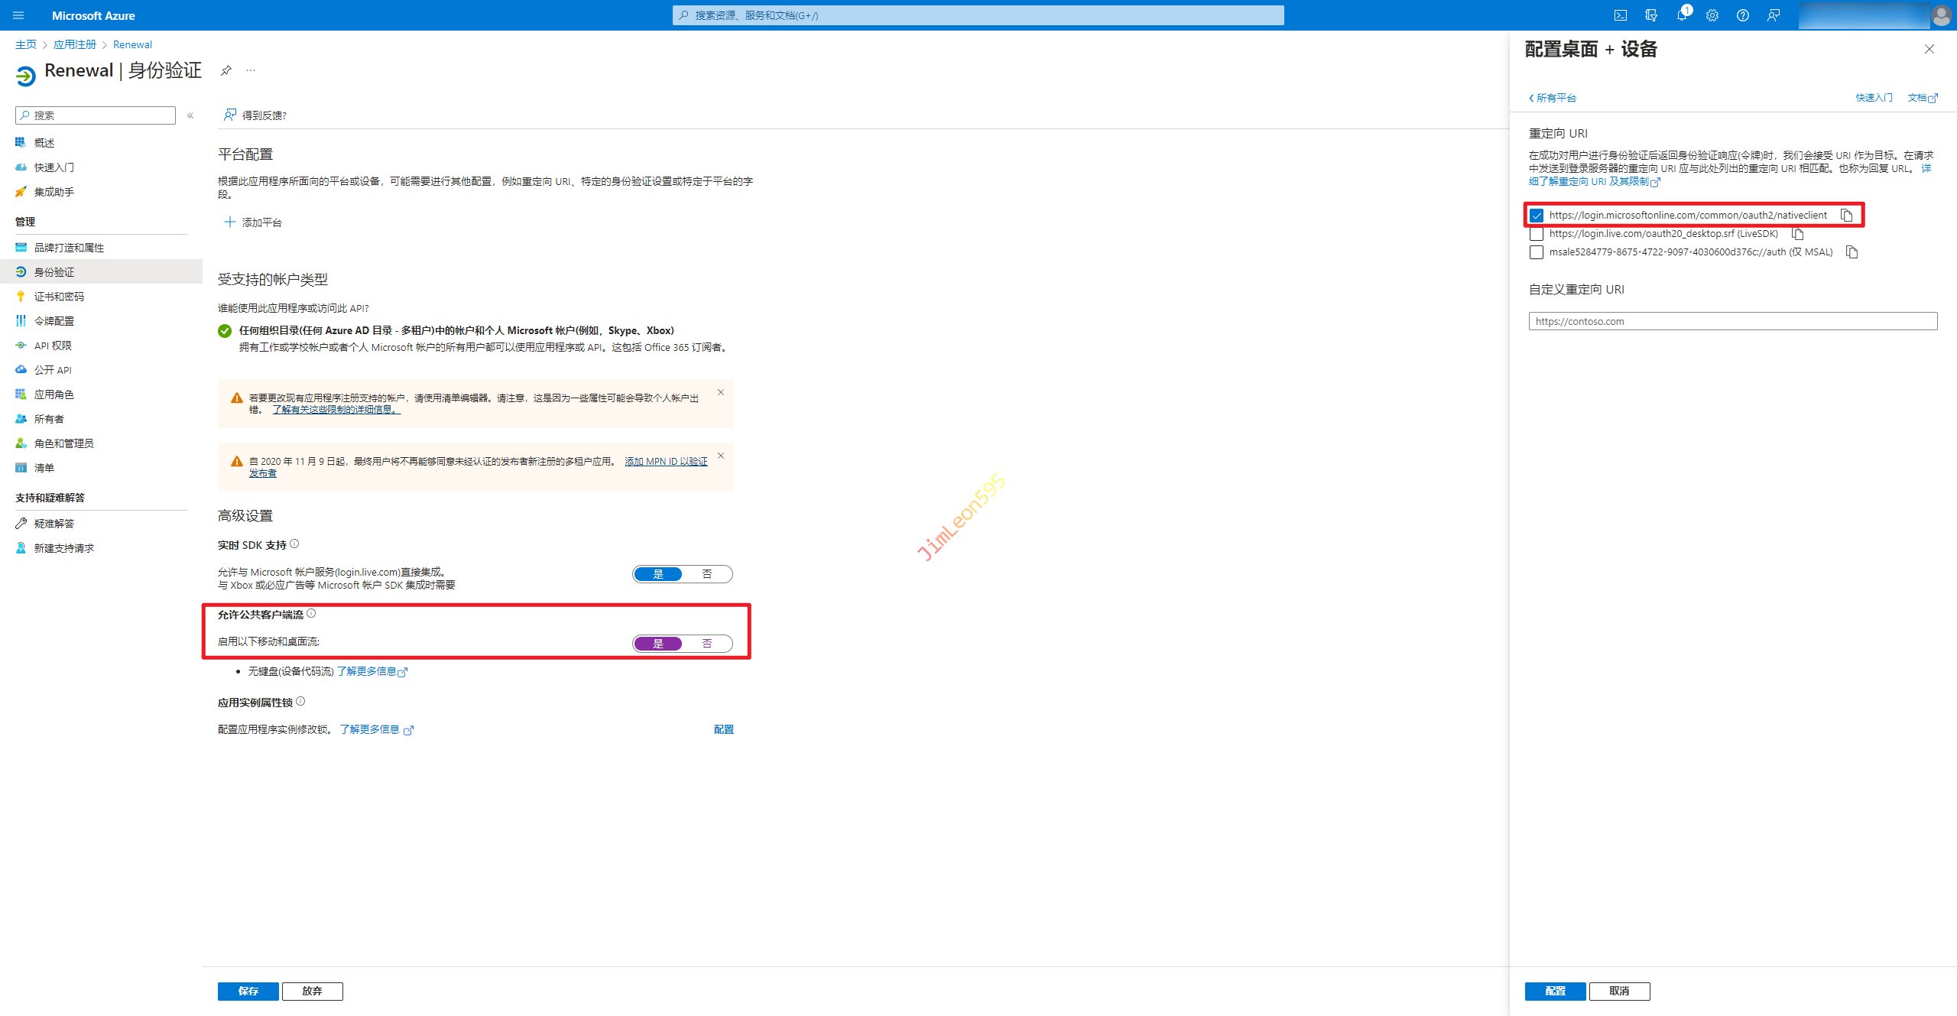Open 证书和密码 in the sidebar
This screenshot has height=1016, width=1957.
click(59, 297)
